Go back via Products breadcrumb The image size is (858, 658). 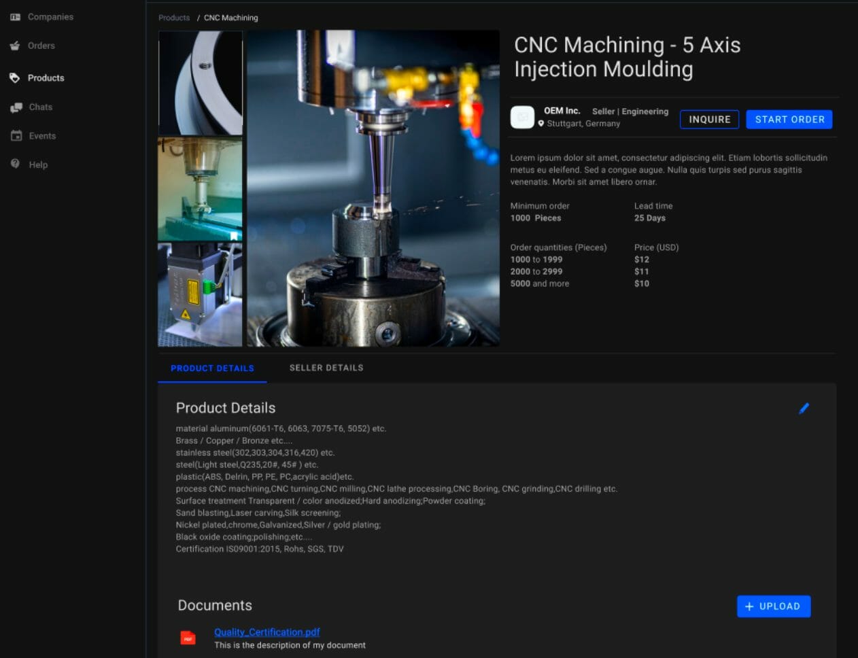[x=174, y=18]
